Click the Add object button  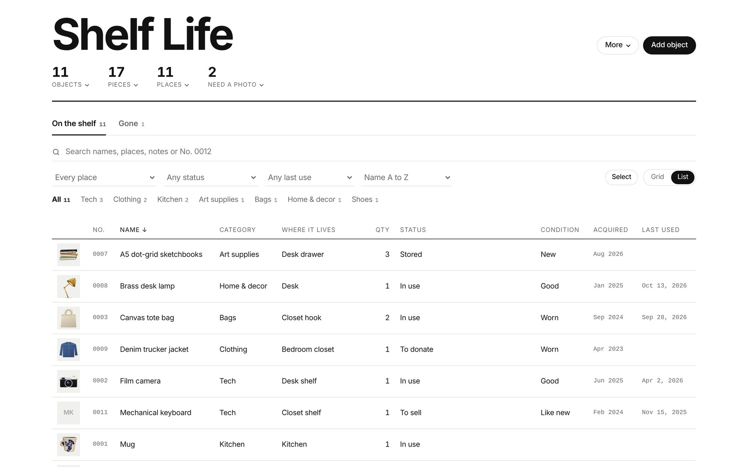click(x=669, y=45)
